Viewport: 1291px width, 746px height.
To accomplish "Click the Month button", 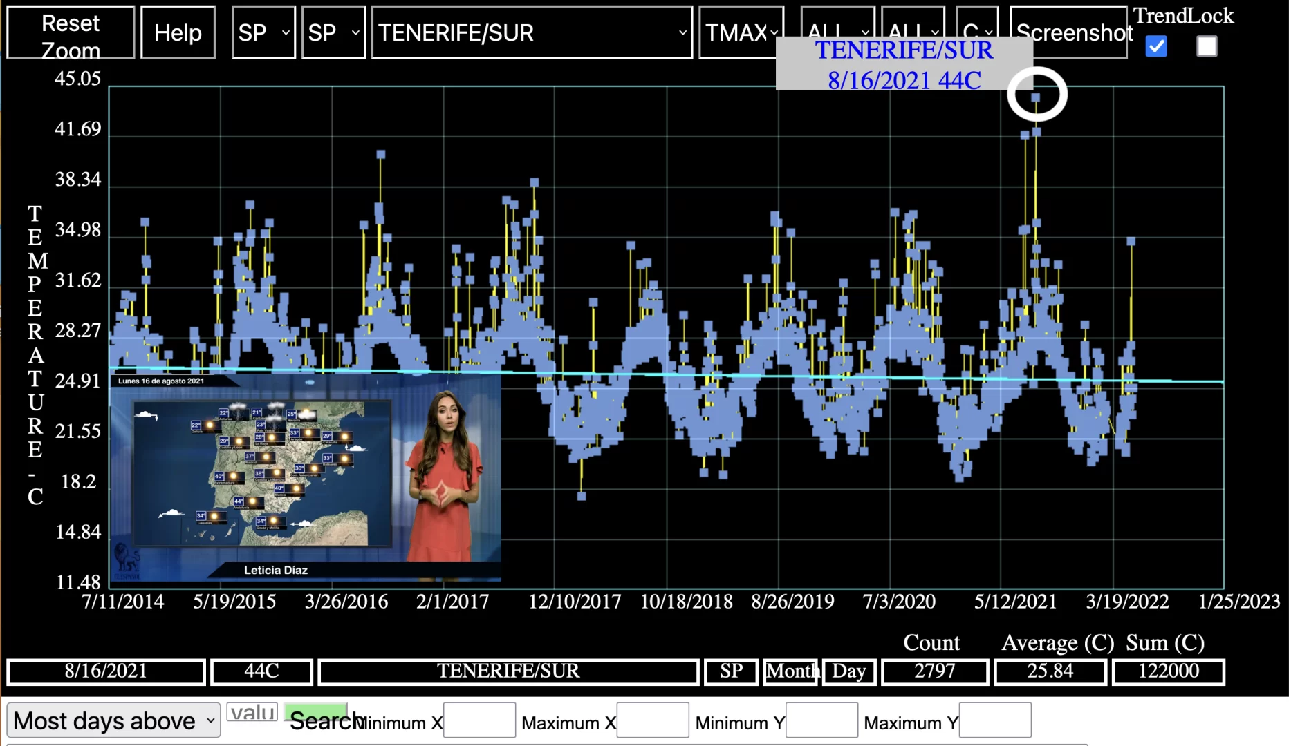I will 790,671.
